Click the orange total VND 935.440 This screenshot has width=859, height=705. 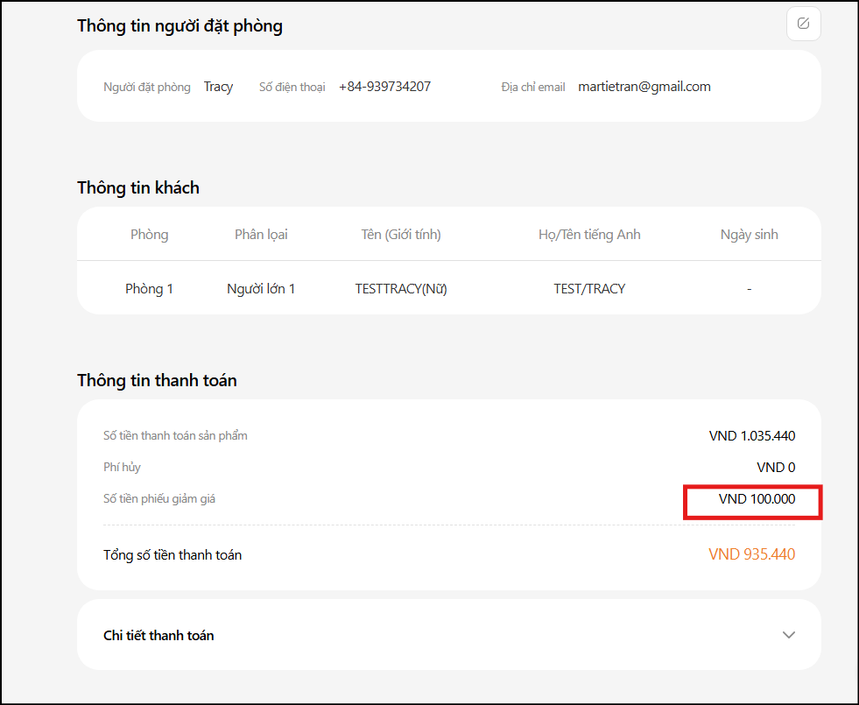751,554
